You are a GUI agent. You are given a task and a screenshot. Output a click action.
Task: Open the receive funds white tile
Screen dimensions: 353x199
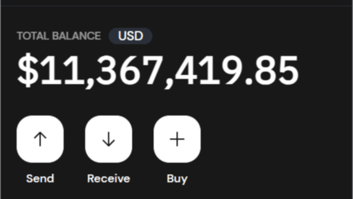coord(108,139)
